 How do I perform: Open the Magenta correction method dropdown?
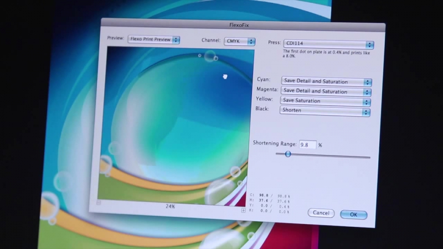[326, 91]
